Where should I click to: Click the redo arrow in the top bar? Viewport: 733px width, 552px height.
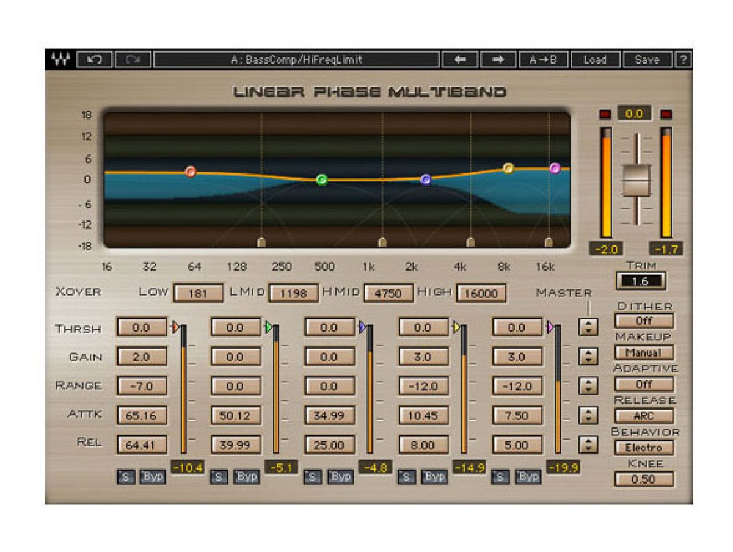coord(133,59)
